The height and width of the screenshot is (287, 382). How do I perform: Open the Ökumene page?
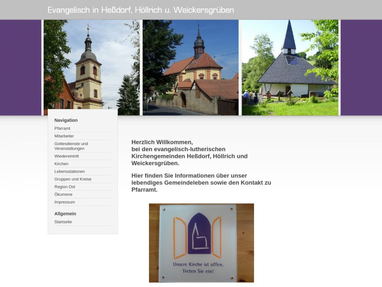(63, 194)
